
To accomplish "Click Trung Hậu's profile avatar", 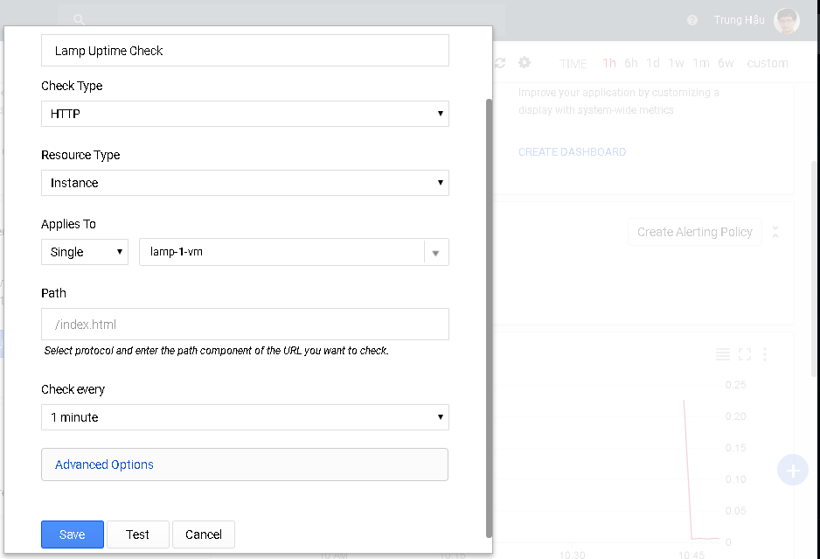I will [785, 19].
